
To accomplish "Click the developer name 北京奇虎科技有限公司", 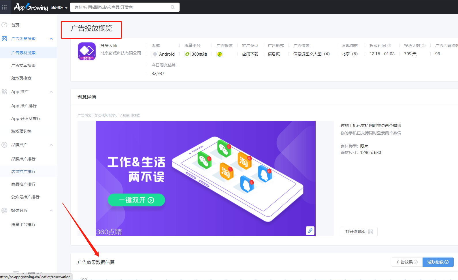I will pyautogui.click(x=121, y=53).
